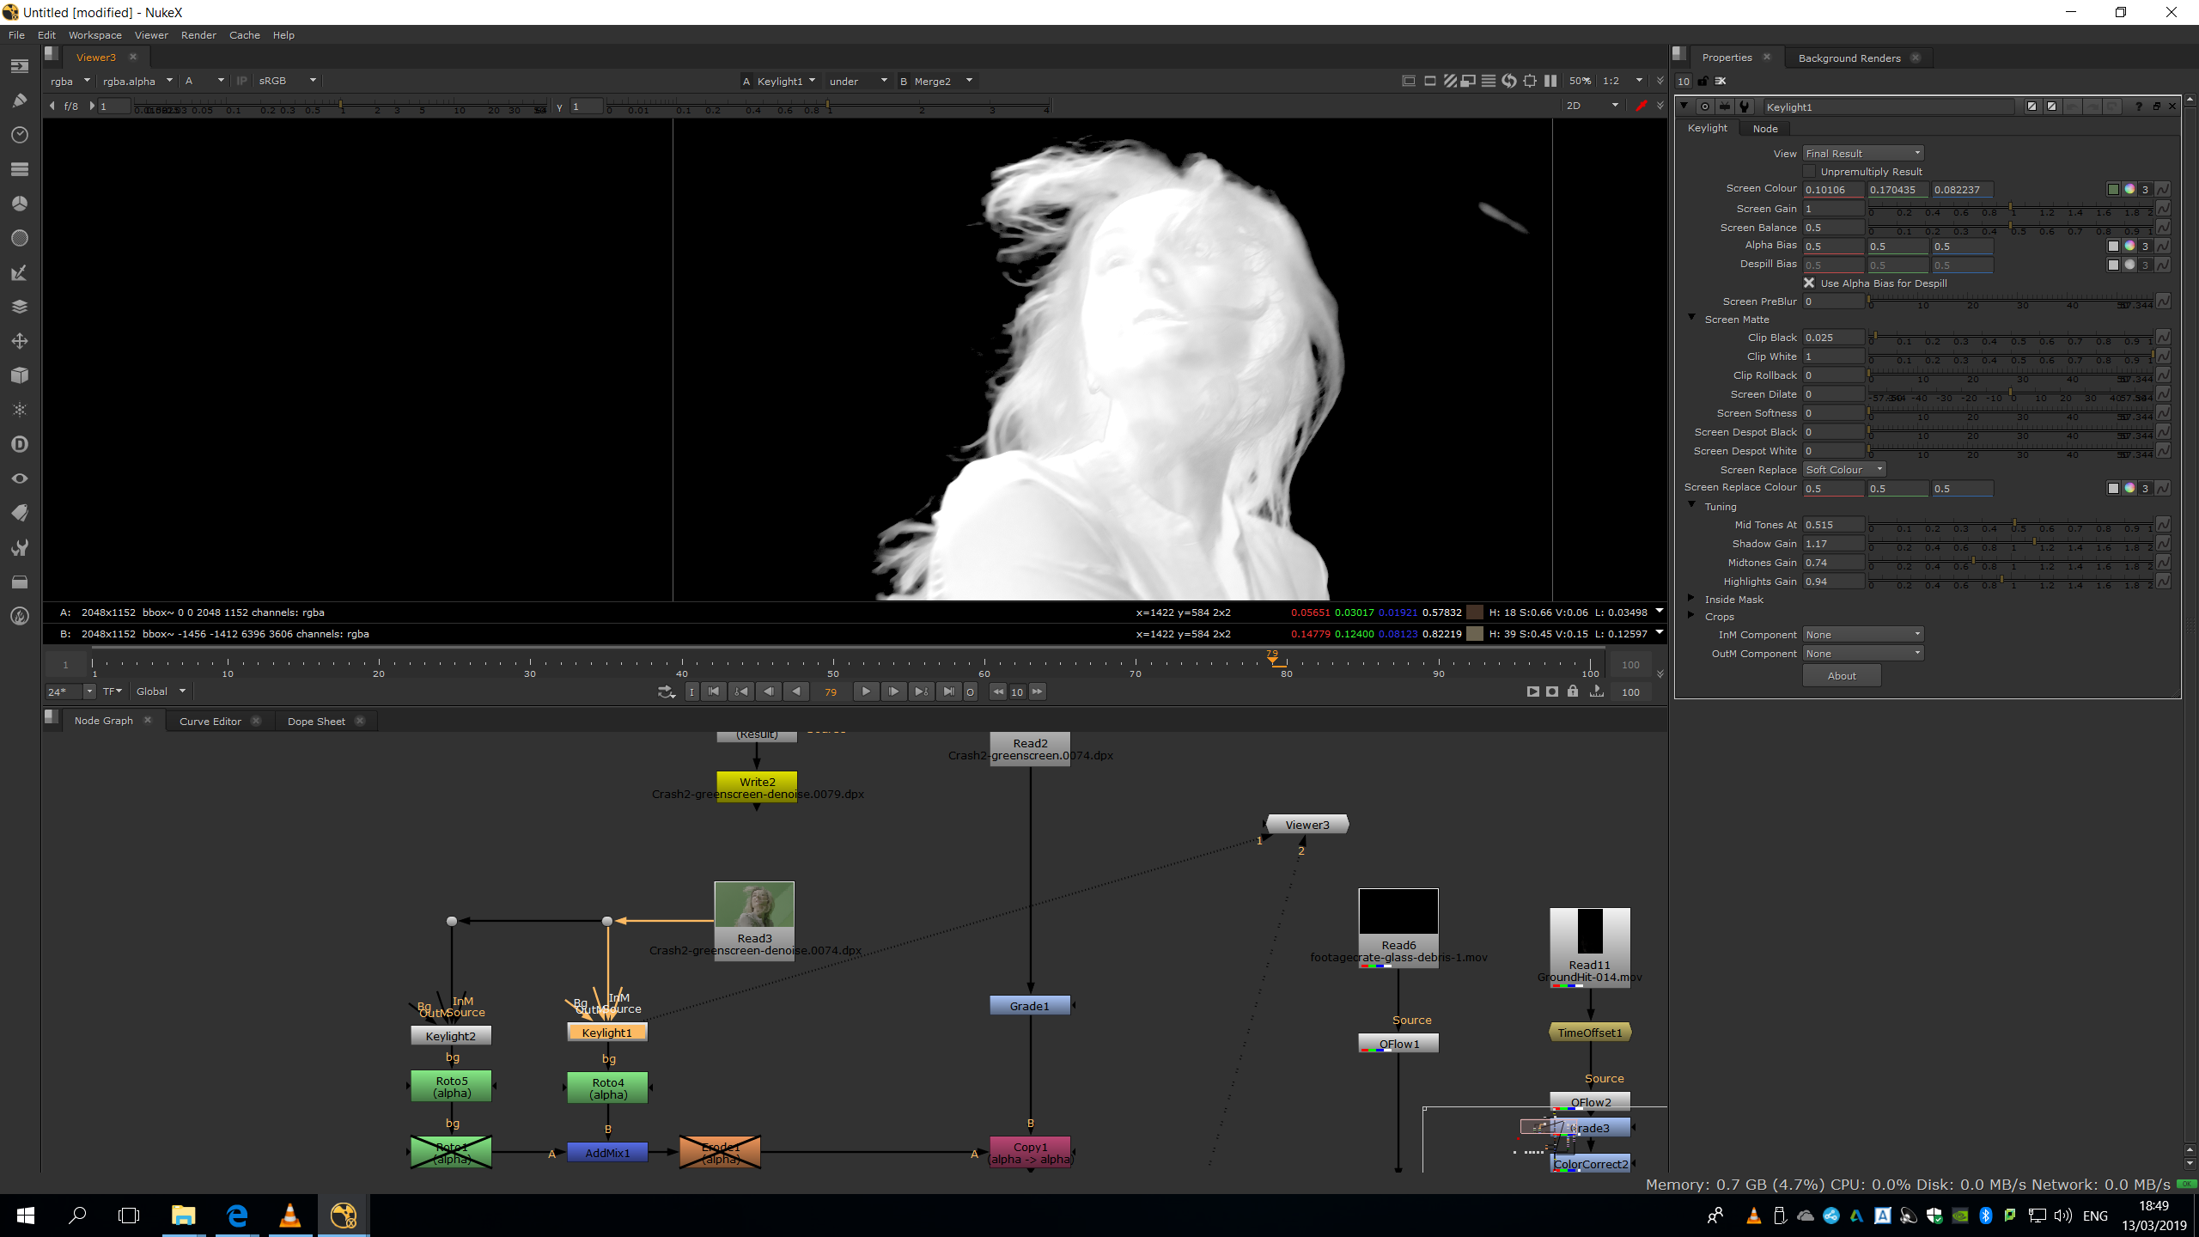Click the Play forward button
The height and width of the screenshot is (1237, 2199).
tap(866, 692)
